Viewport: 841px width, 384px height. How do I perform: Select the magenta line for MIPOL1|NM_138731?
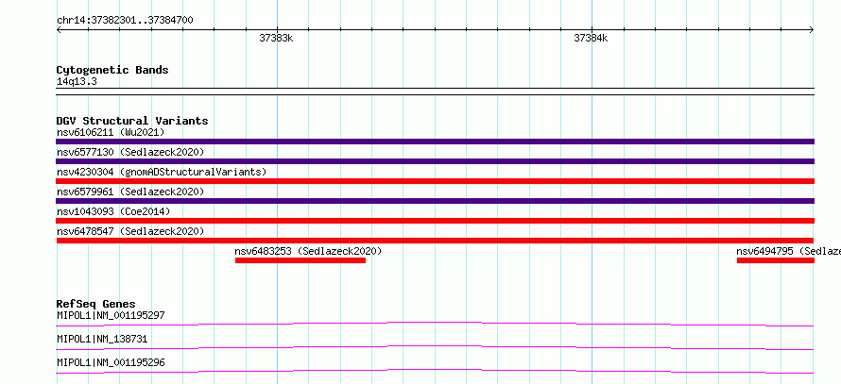435,347
